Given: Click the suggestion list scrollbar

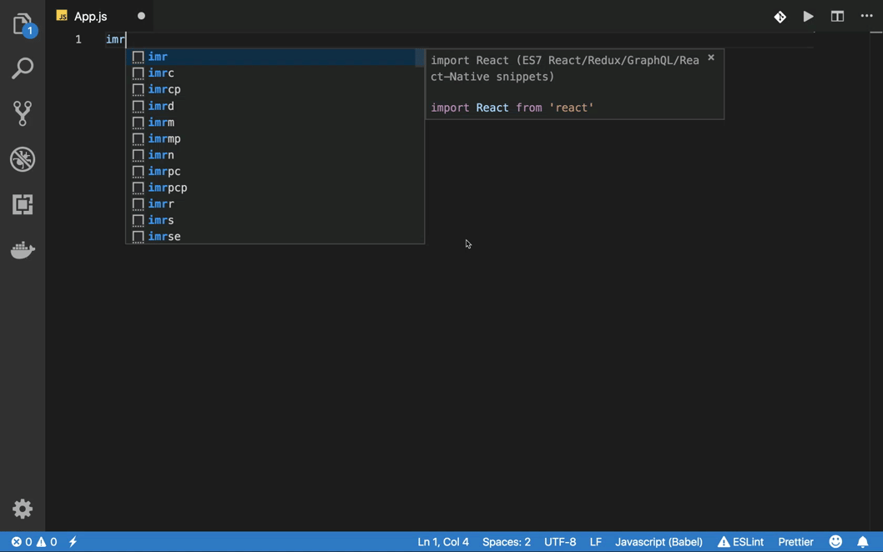Looking at the screenshot, I should coord(420,58).
